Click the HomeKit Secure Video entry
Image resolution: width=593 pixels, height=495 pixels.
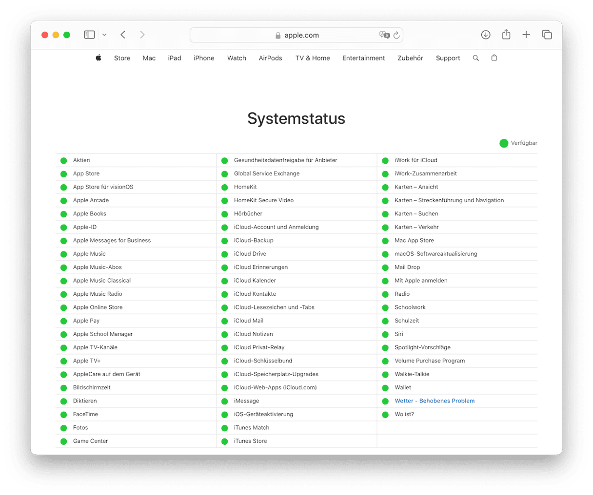264,200
